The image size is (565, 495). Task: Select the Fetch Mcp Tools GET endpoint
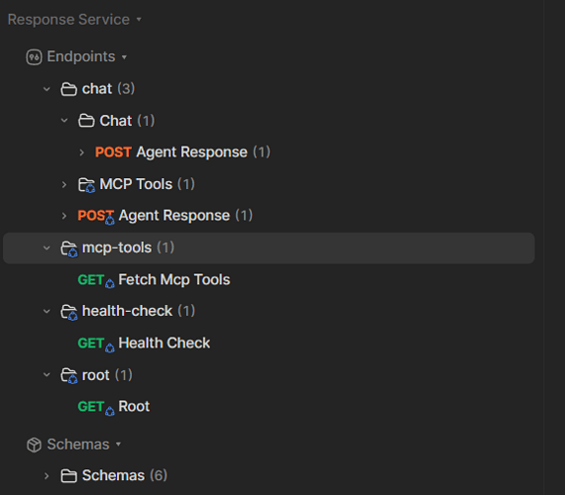(154, 280)
